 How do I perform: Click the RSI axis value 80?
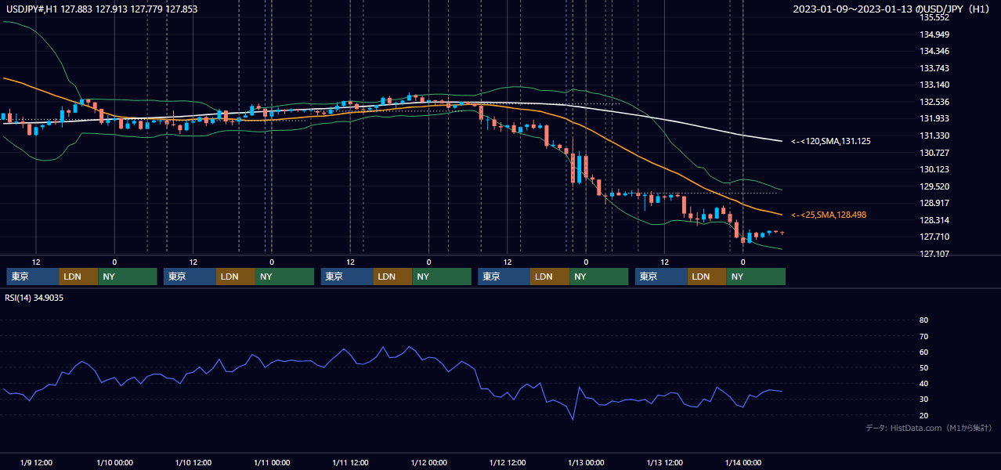click(923, 320)
